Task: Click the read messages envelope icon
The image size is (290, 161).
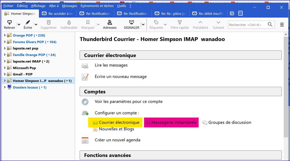Action: coord(85,66)
